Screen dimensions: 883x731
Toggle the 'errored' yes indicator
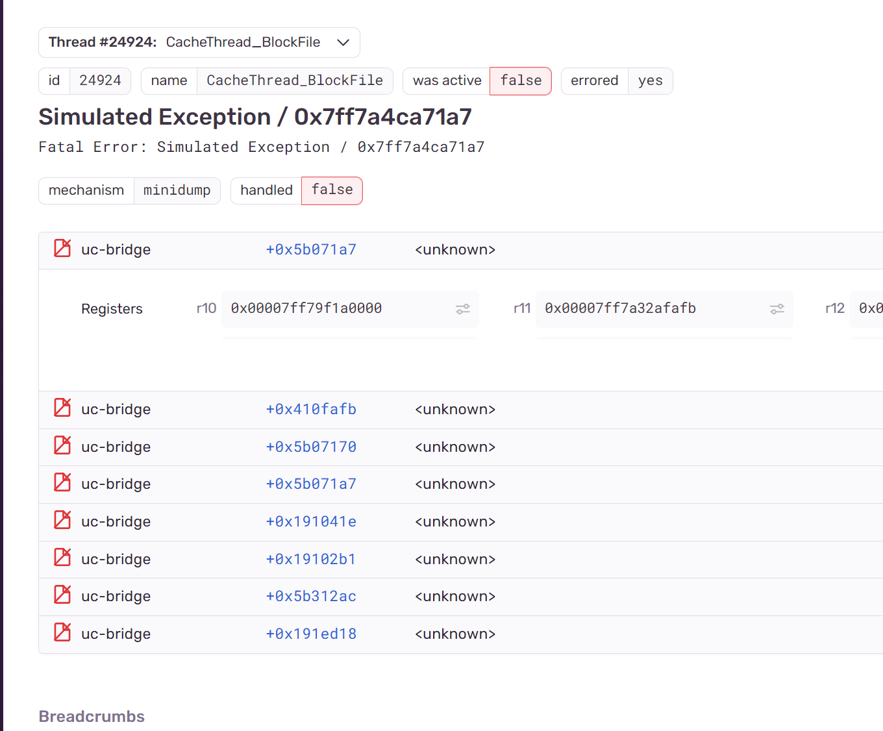650,81
